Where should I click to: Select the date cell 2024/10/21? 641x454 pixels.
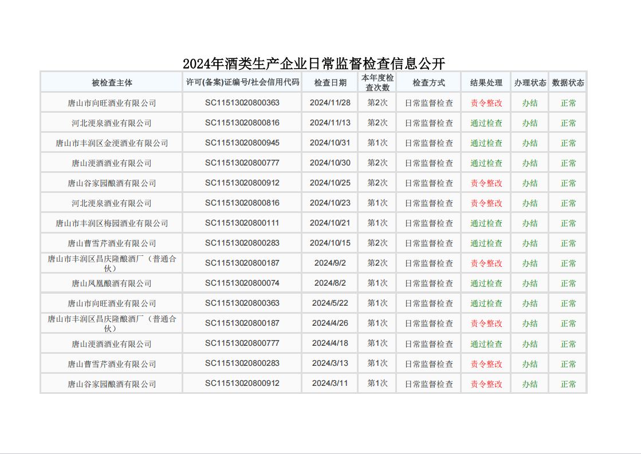point(330,223)
